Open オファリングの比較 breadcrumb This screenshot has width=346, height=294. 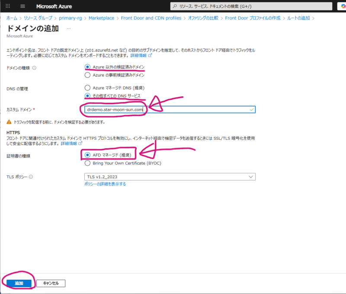point(203,18)
